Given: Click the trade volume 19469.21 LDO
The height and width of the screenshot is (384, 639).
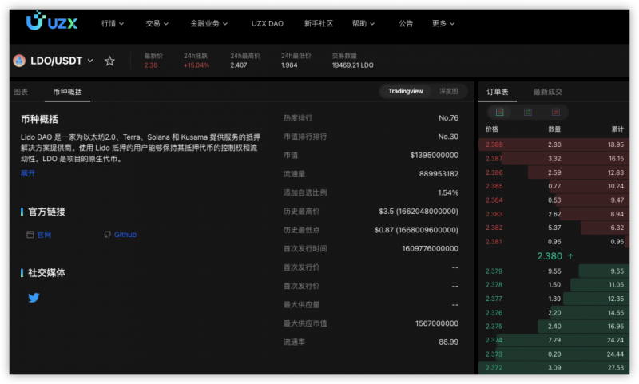Looking at the screenshot, I should tap(352, 65).
